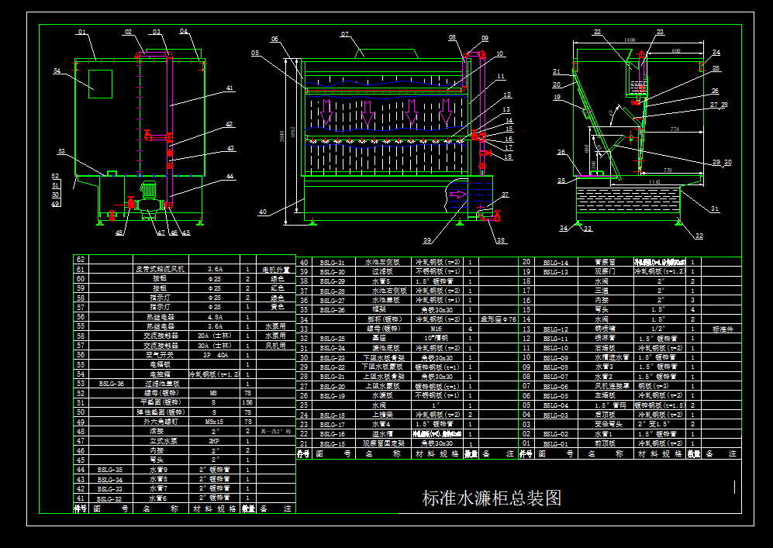773x548 pixels.
Task: Click balloon callout 07 above the middle view
Action: pos(345,34)
